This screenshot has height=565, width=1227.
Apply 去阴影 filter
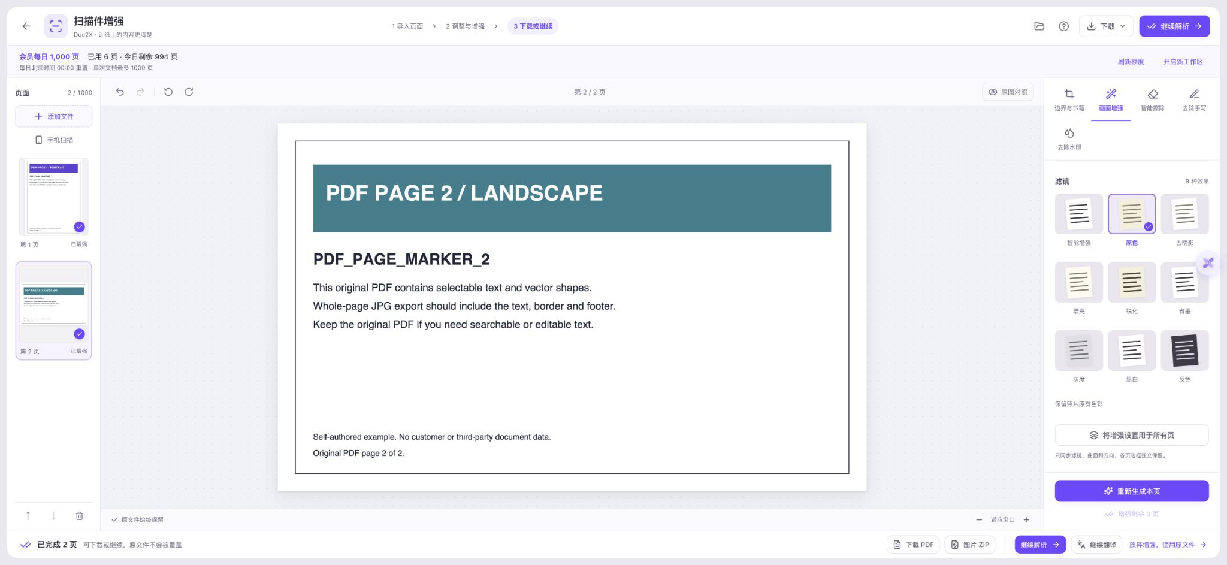(x=1184, y=214)
